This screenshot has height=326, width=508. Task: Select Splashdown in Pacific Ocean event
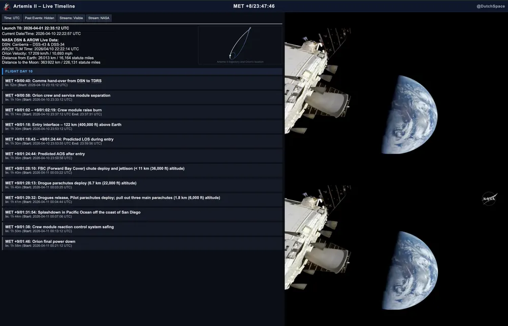142,214
